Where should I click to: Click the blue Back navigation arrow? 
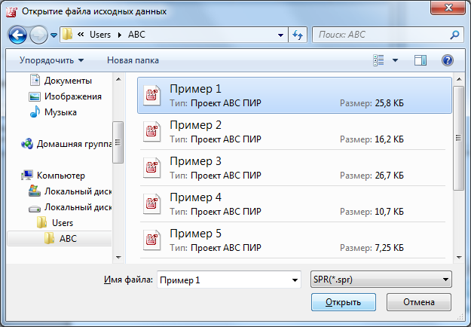click(x=17, y=35)
